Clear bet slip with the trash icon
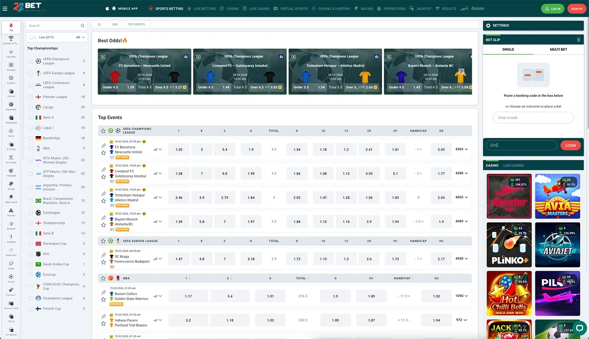Image resolution: width=589 pixels, height=339 pixels. pos(578,40)
